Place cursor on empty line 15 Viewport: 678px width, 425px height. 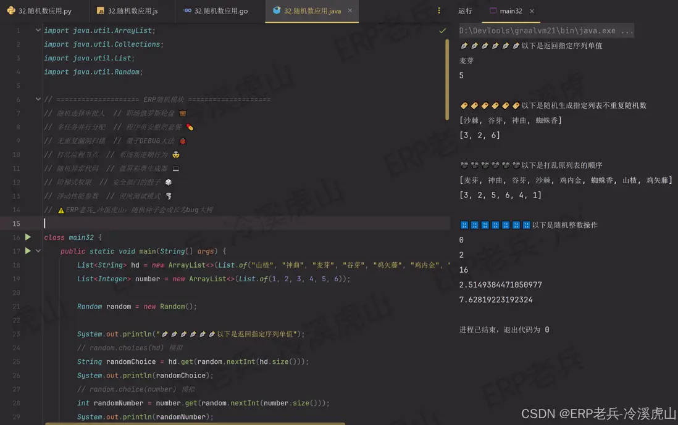click(246, 223)
